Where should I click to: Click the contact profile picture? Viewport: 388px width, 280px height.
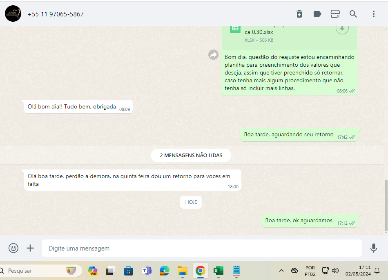(x=13, y=14)
